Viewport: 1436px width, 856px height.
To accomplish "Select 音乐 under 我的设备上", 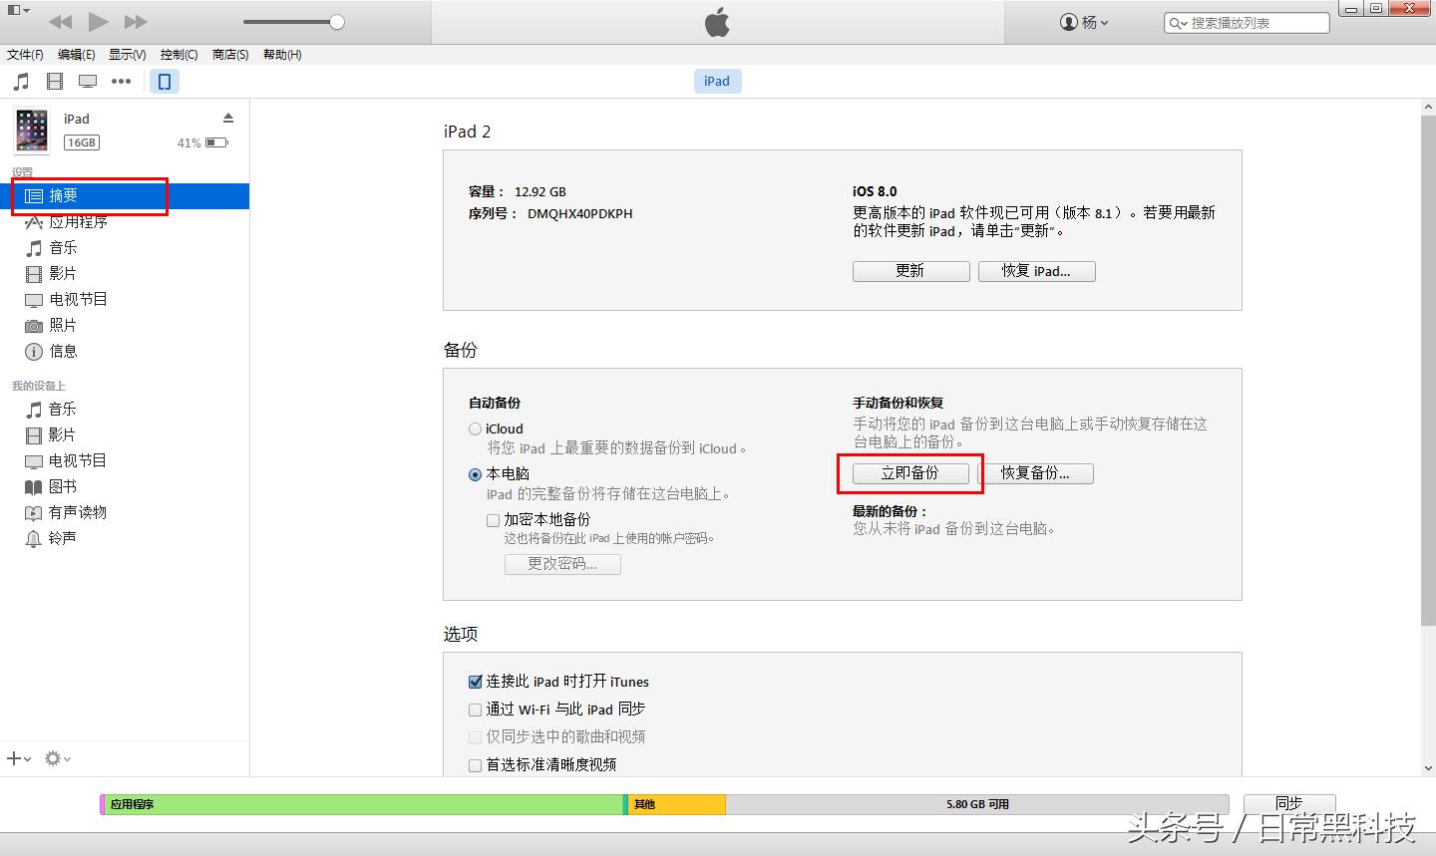I will click(x=125, y=409).
